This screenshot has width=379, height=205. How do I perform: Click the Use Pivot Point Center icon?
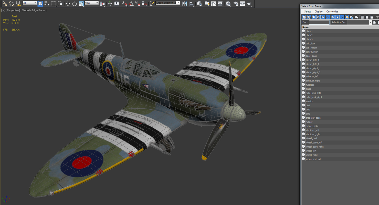[102, 4]
